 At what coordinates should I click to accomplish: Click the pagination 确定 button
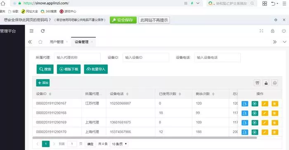90,144
